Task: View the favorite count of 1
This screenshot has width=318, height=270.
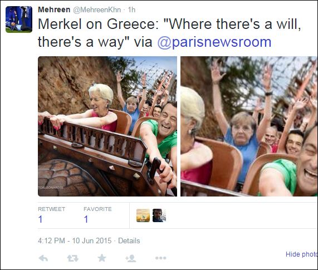Action: pos(86,219)
